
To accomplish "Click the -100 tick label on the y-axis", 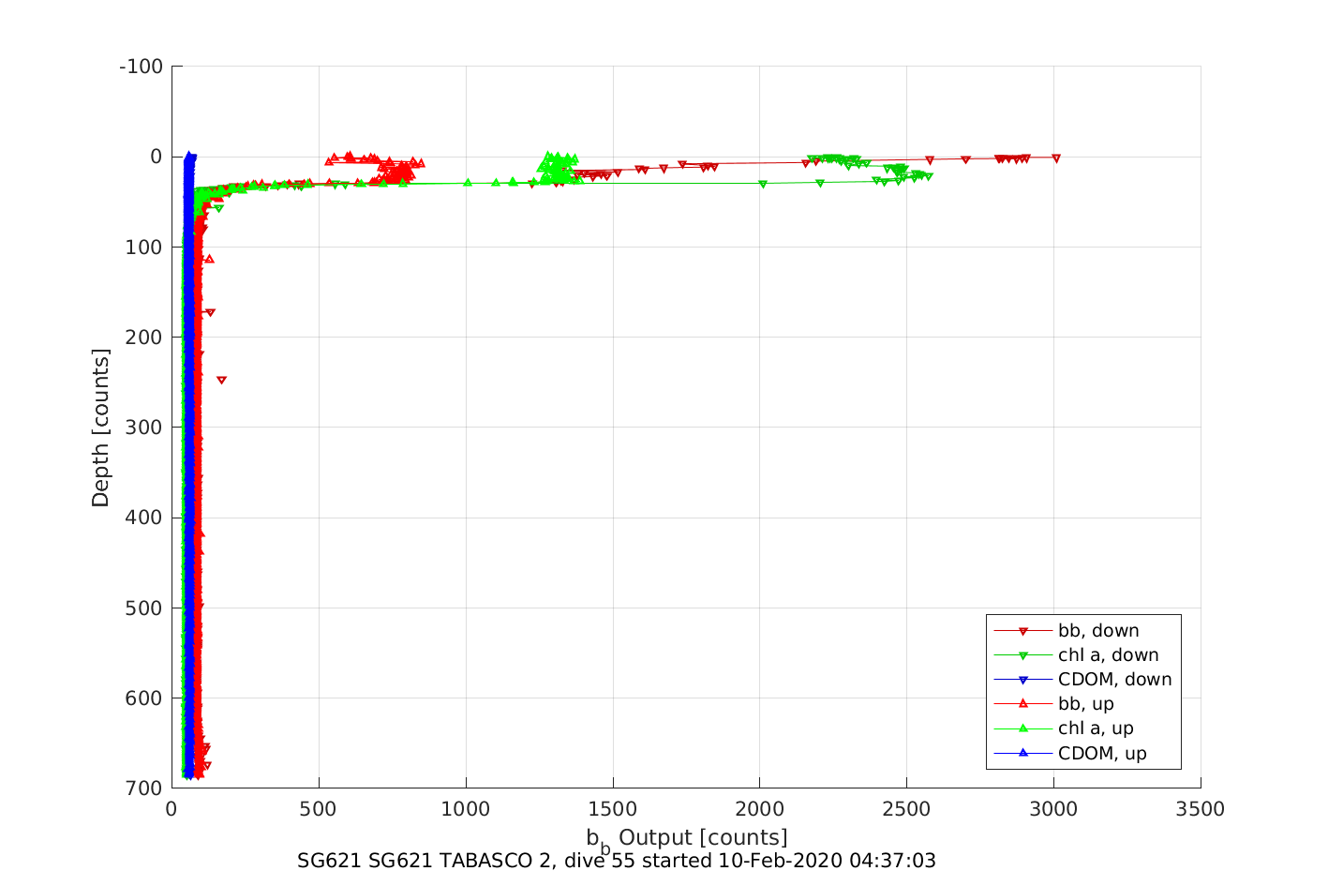I will tap(142, 67).
